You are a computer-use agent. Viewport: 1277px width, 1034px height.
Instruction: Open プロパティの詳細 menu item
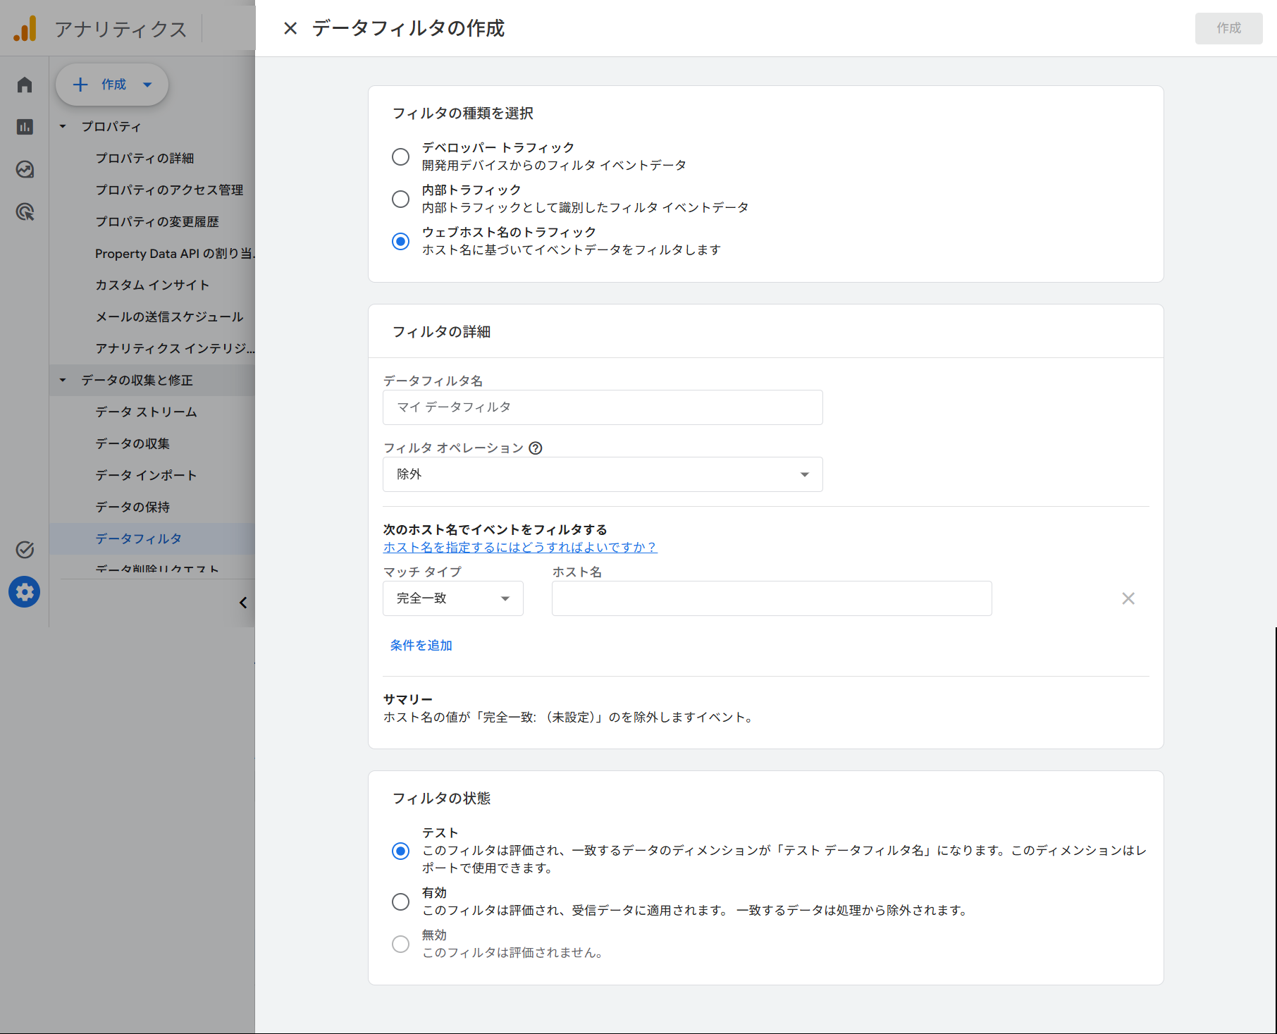point(145,159)
